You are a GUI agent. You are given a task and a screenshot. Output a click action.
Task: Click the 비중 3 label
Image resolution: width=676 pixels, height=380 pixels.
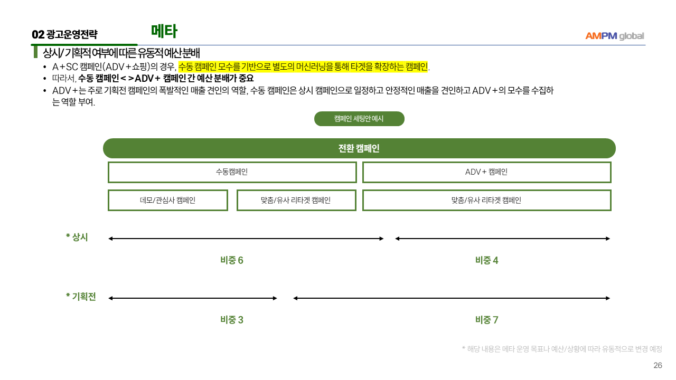(232, 320)
